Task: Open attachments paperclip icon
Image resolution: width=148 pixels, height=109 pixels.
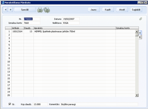Action: click(x=141, y=19)
